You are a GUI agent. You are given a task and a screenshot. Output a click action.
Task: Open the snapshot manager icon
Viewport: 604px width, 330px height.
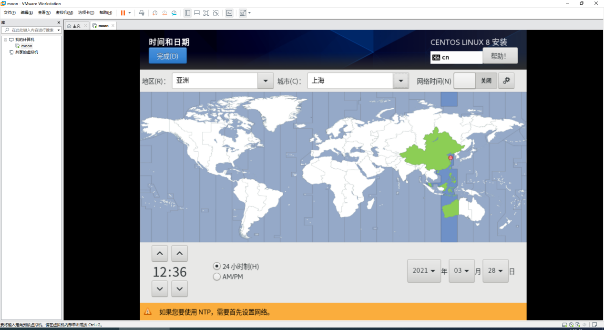coord(174,13)
